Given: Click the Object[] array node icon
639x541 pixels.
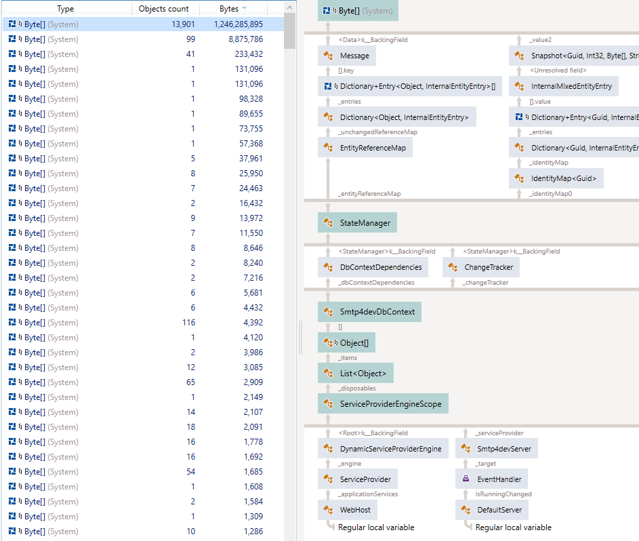Looking at the screenshot, I should [327, 342].
